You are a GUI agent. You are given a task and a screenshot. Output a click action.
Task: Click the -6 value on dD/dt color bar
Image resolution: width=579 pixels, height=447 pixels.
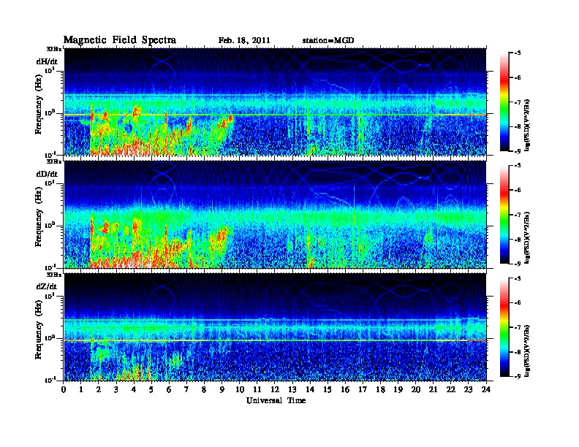(x=518, y=190)
